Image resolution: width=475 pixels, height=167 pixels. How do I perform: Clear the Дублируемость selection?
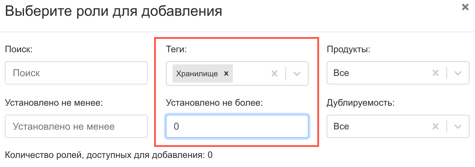click(x=435, y=126)
